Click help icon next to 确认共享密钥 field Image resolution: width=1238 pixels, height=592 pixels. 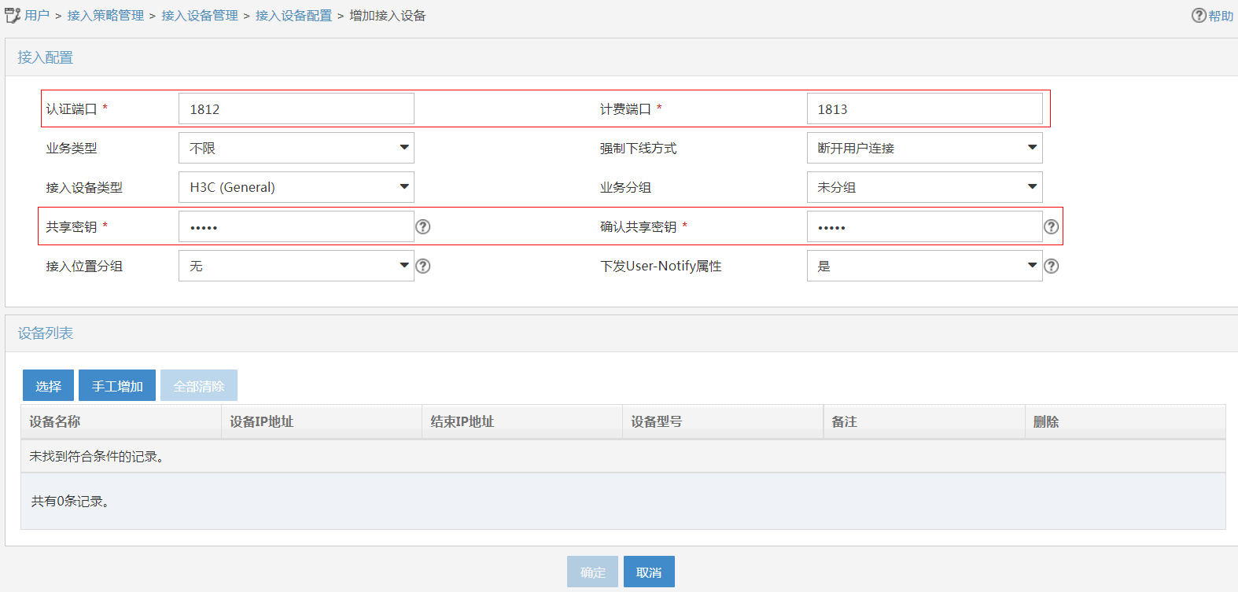[x=1052, y=226]
